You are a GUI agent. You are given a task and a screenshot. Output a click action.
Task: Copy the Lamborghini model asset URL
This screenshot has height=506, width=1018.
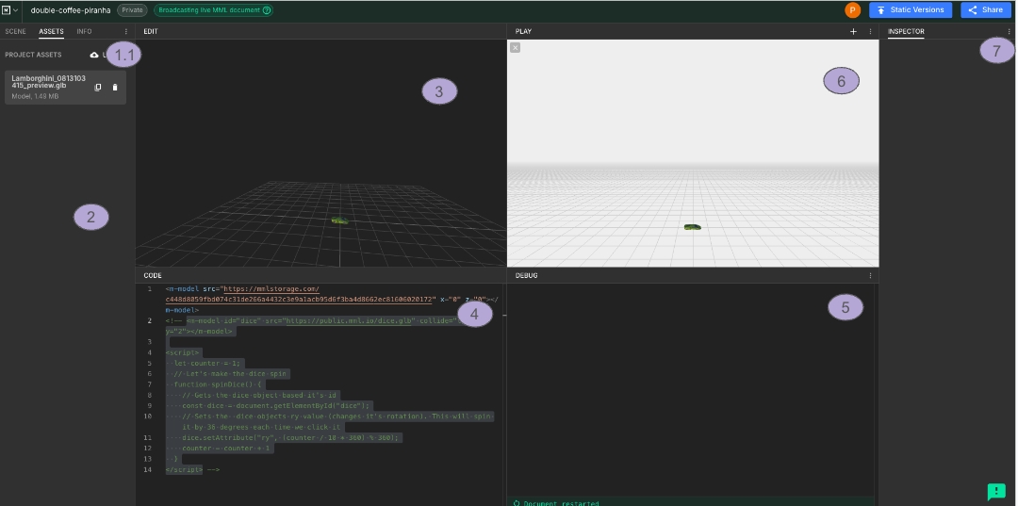(98, 88)
